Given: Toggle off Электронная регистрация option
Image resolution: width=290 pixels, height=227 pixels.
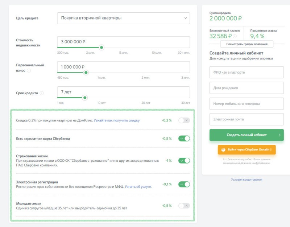Looking at the screenshot, I should 184,184.
